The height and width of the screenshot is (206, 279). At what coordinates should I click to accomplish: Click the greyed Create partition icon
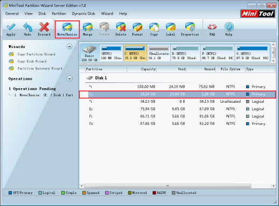(x=104, y=27)
